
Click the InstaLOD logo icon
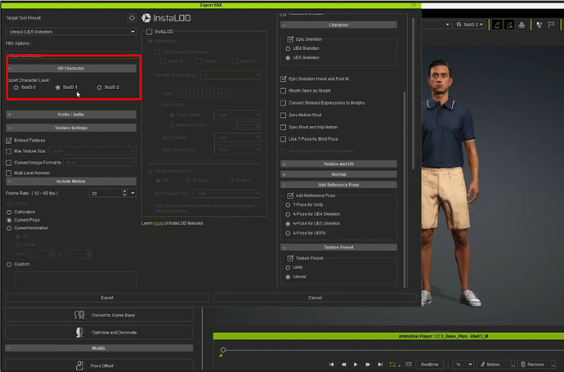coord(146,18)
